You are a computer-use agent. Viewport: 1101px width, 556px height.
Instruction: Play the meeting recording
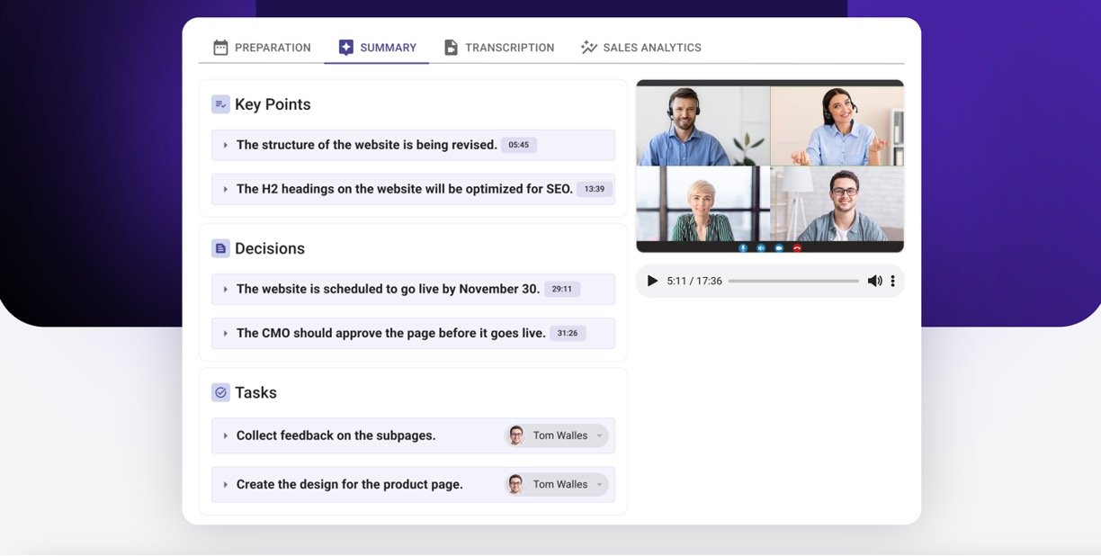pos(653,282)
